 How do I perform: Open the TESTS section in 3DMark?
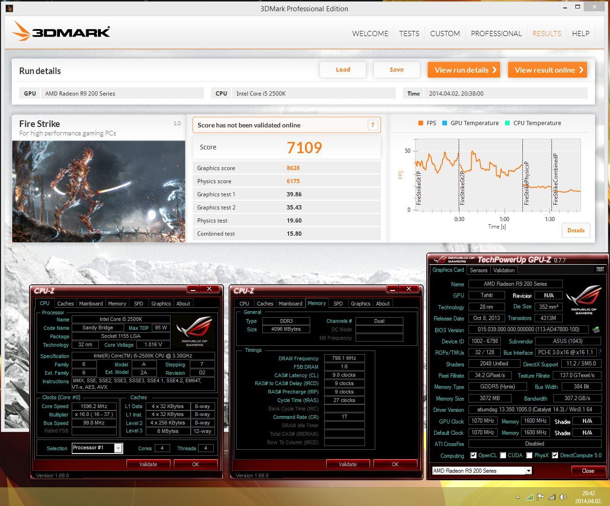click(409, 33)
